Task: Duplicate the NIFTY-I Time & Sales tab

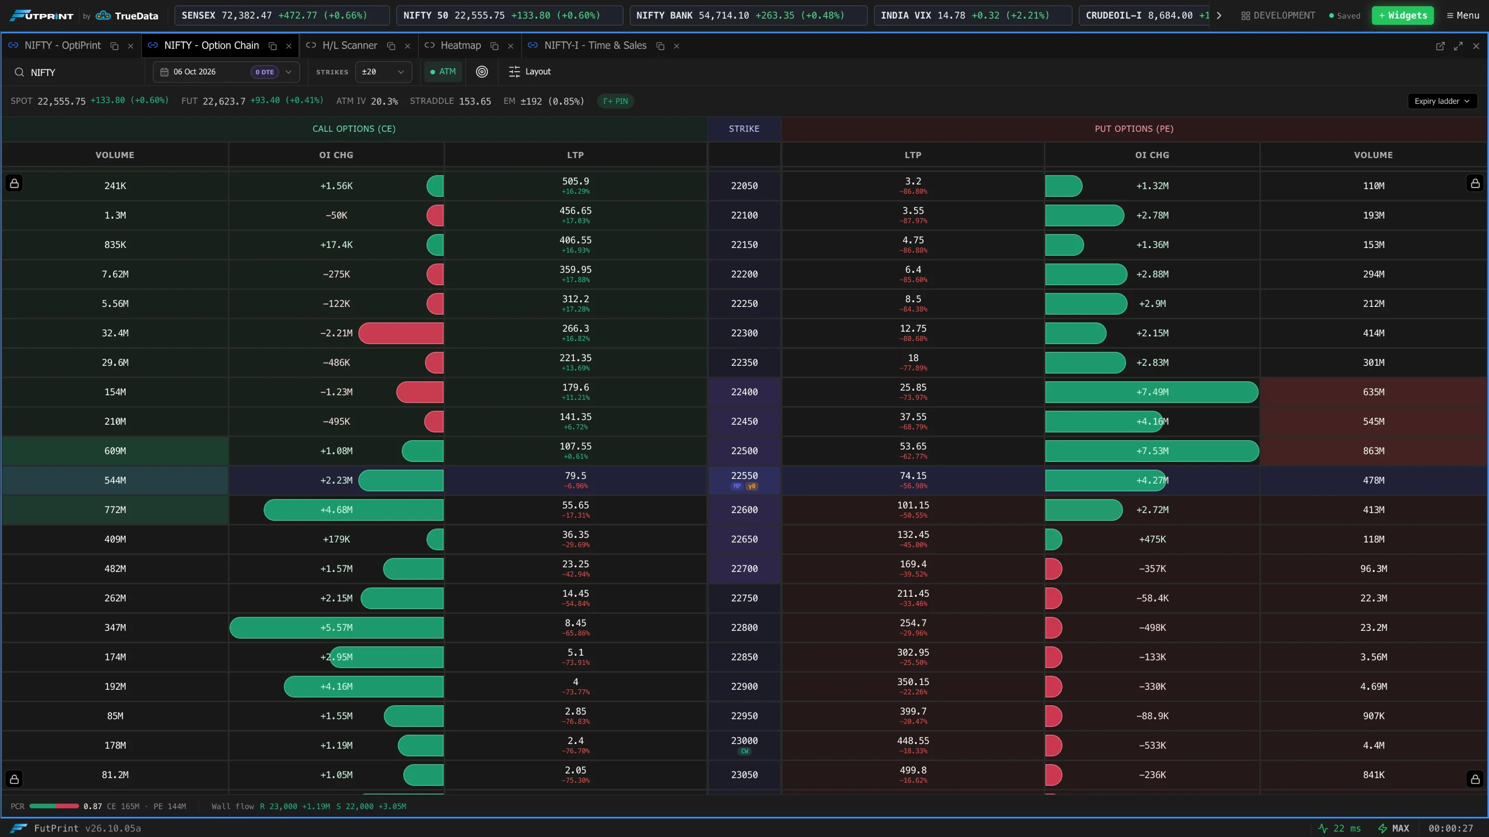Action: tap(660, 46)
